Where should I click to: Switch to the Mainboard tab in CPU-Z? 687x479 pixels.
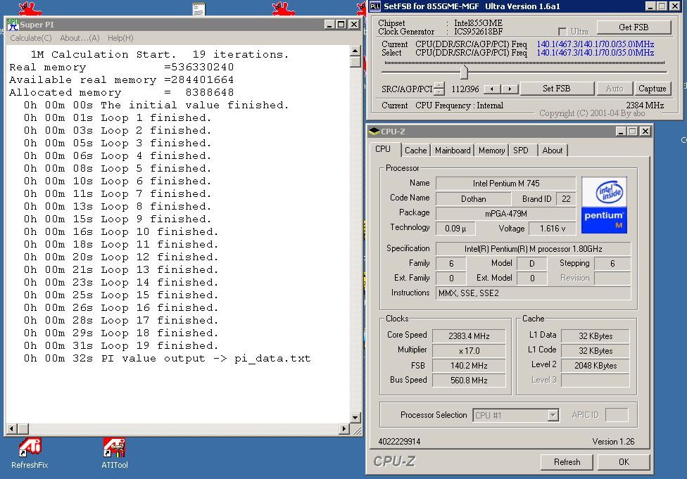[453, 151]
